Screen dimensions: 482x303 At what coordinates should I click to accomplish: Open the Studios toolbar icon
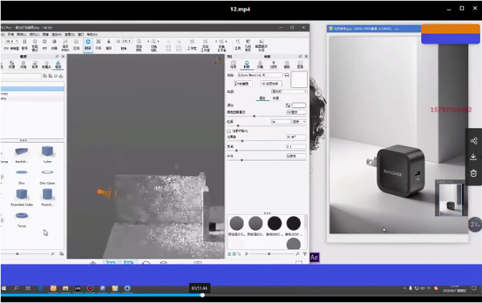[192, 44]
